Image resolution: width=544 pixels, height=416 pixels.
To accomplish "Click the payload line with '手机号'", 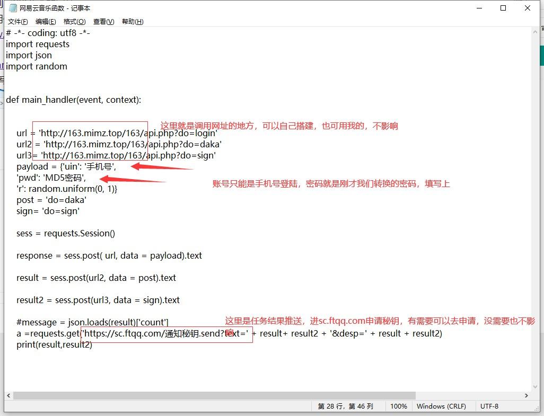I will point(66,166).
